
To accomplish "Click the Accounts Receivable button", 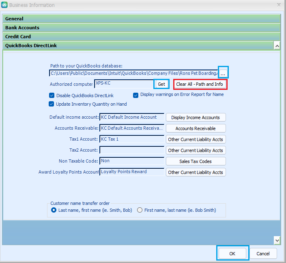I will point(196,128).
